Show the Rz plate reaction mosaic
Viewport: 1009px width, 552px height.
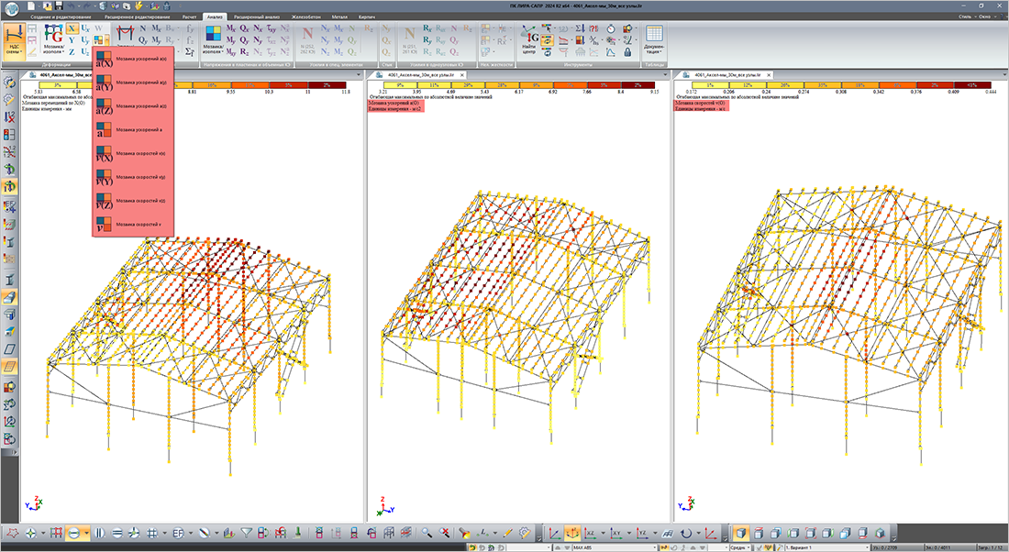(245, 52)
